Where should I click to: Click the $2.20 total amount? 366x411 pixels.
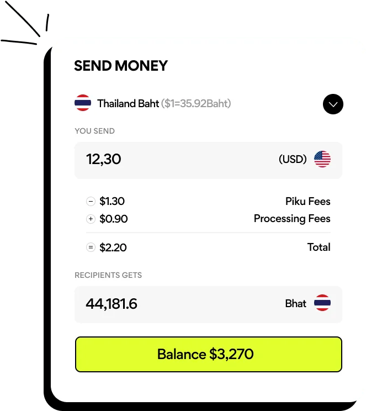point(113,247)
